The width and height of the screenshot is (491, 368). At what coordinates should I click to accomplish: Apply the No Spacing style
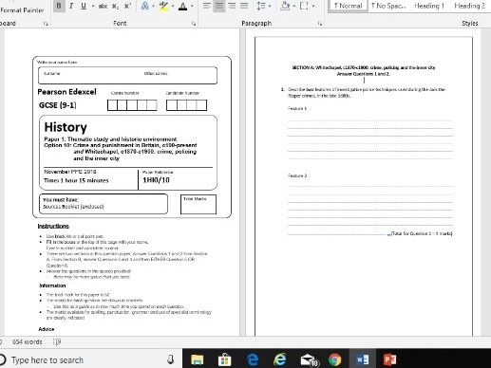[388, 6]
